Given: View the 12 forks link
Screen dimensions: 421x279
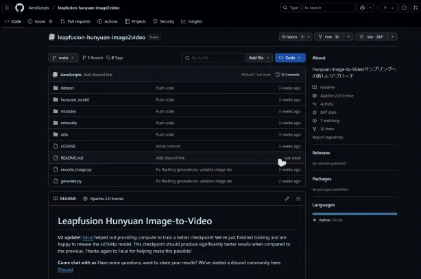Looking at the screenshot, I should click(x=323, y=129).
